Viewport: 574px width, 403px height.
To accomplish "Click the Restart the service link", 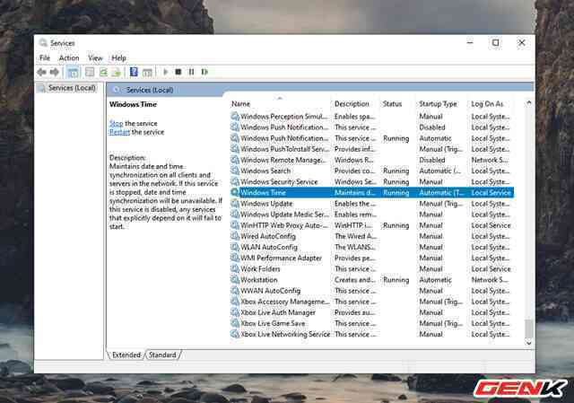I will 119,132.
